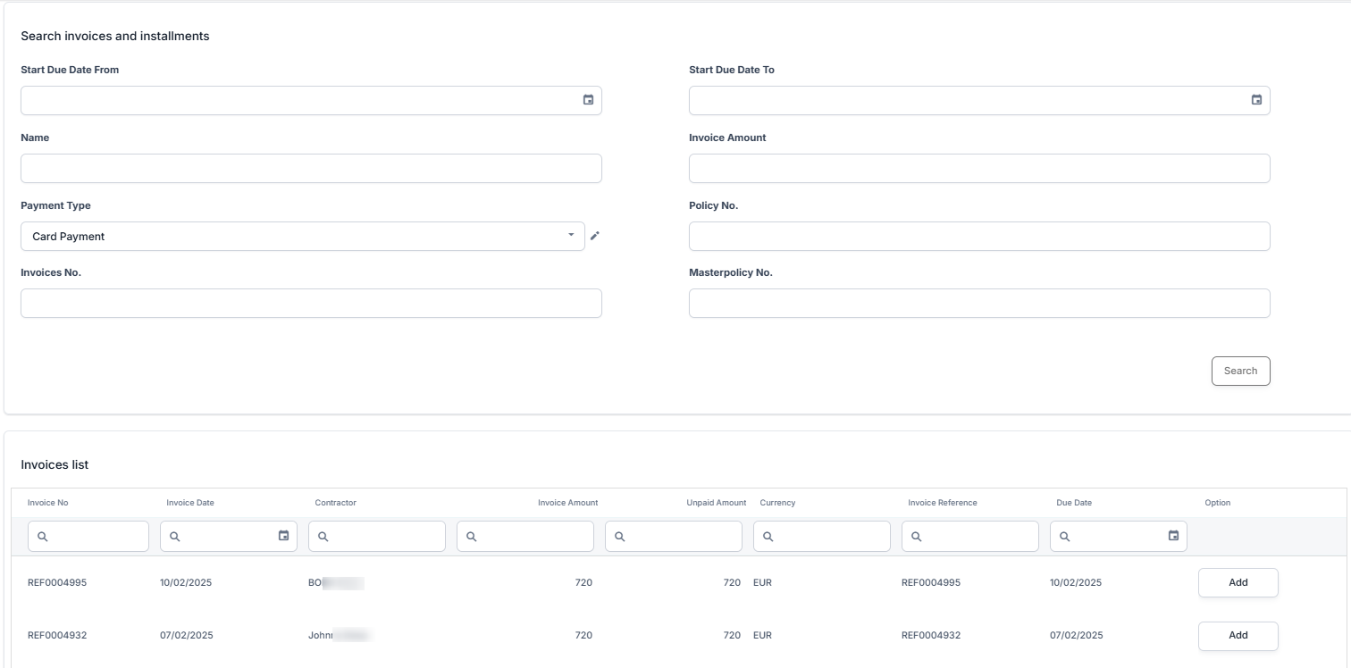This screenshot has height=668, width=1351.
Task: Open calendar for Start Due Date From
Action: pyautogui.click(x=588, y=100)
